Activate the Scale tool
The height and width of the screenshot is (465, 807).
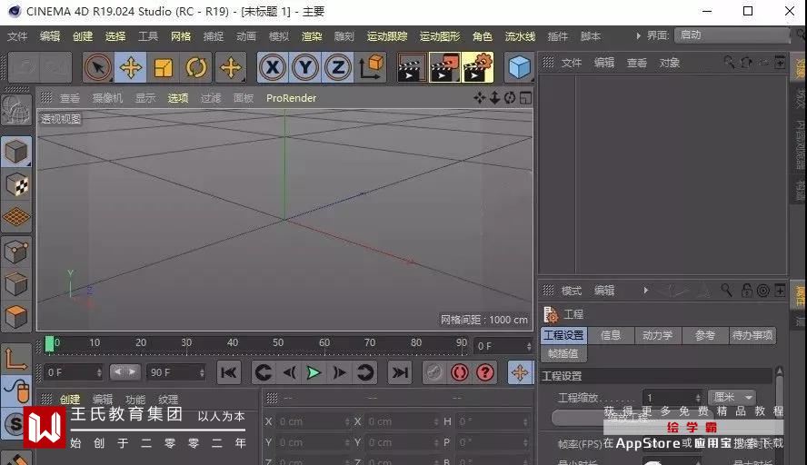point(164,67)
